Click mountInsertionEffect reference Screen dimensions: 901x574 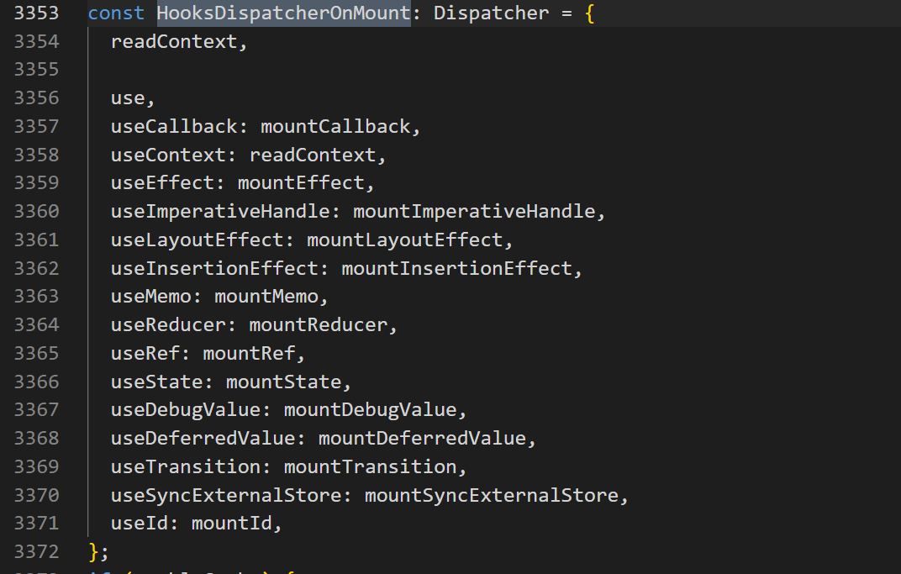point(457,268)
